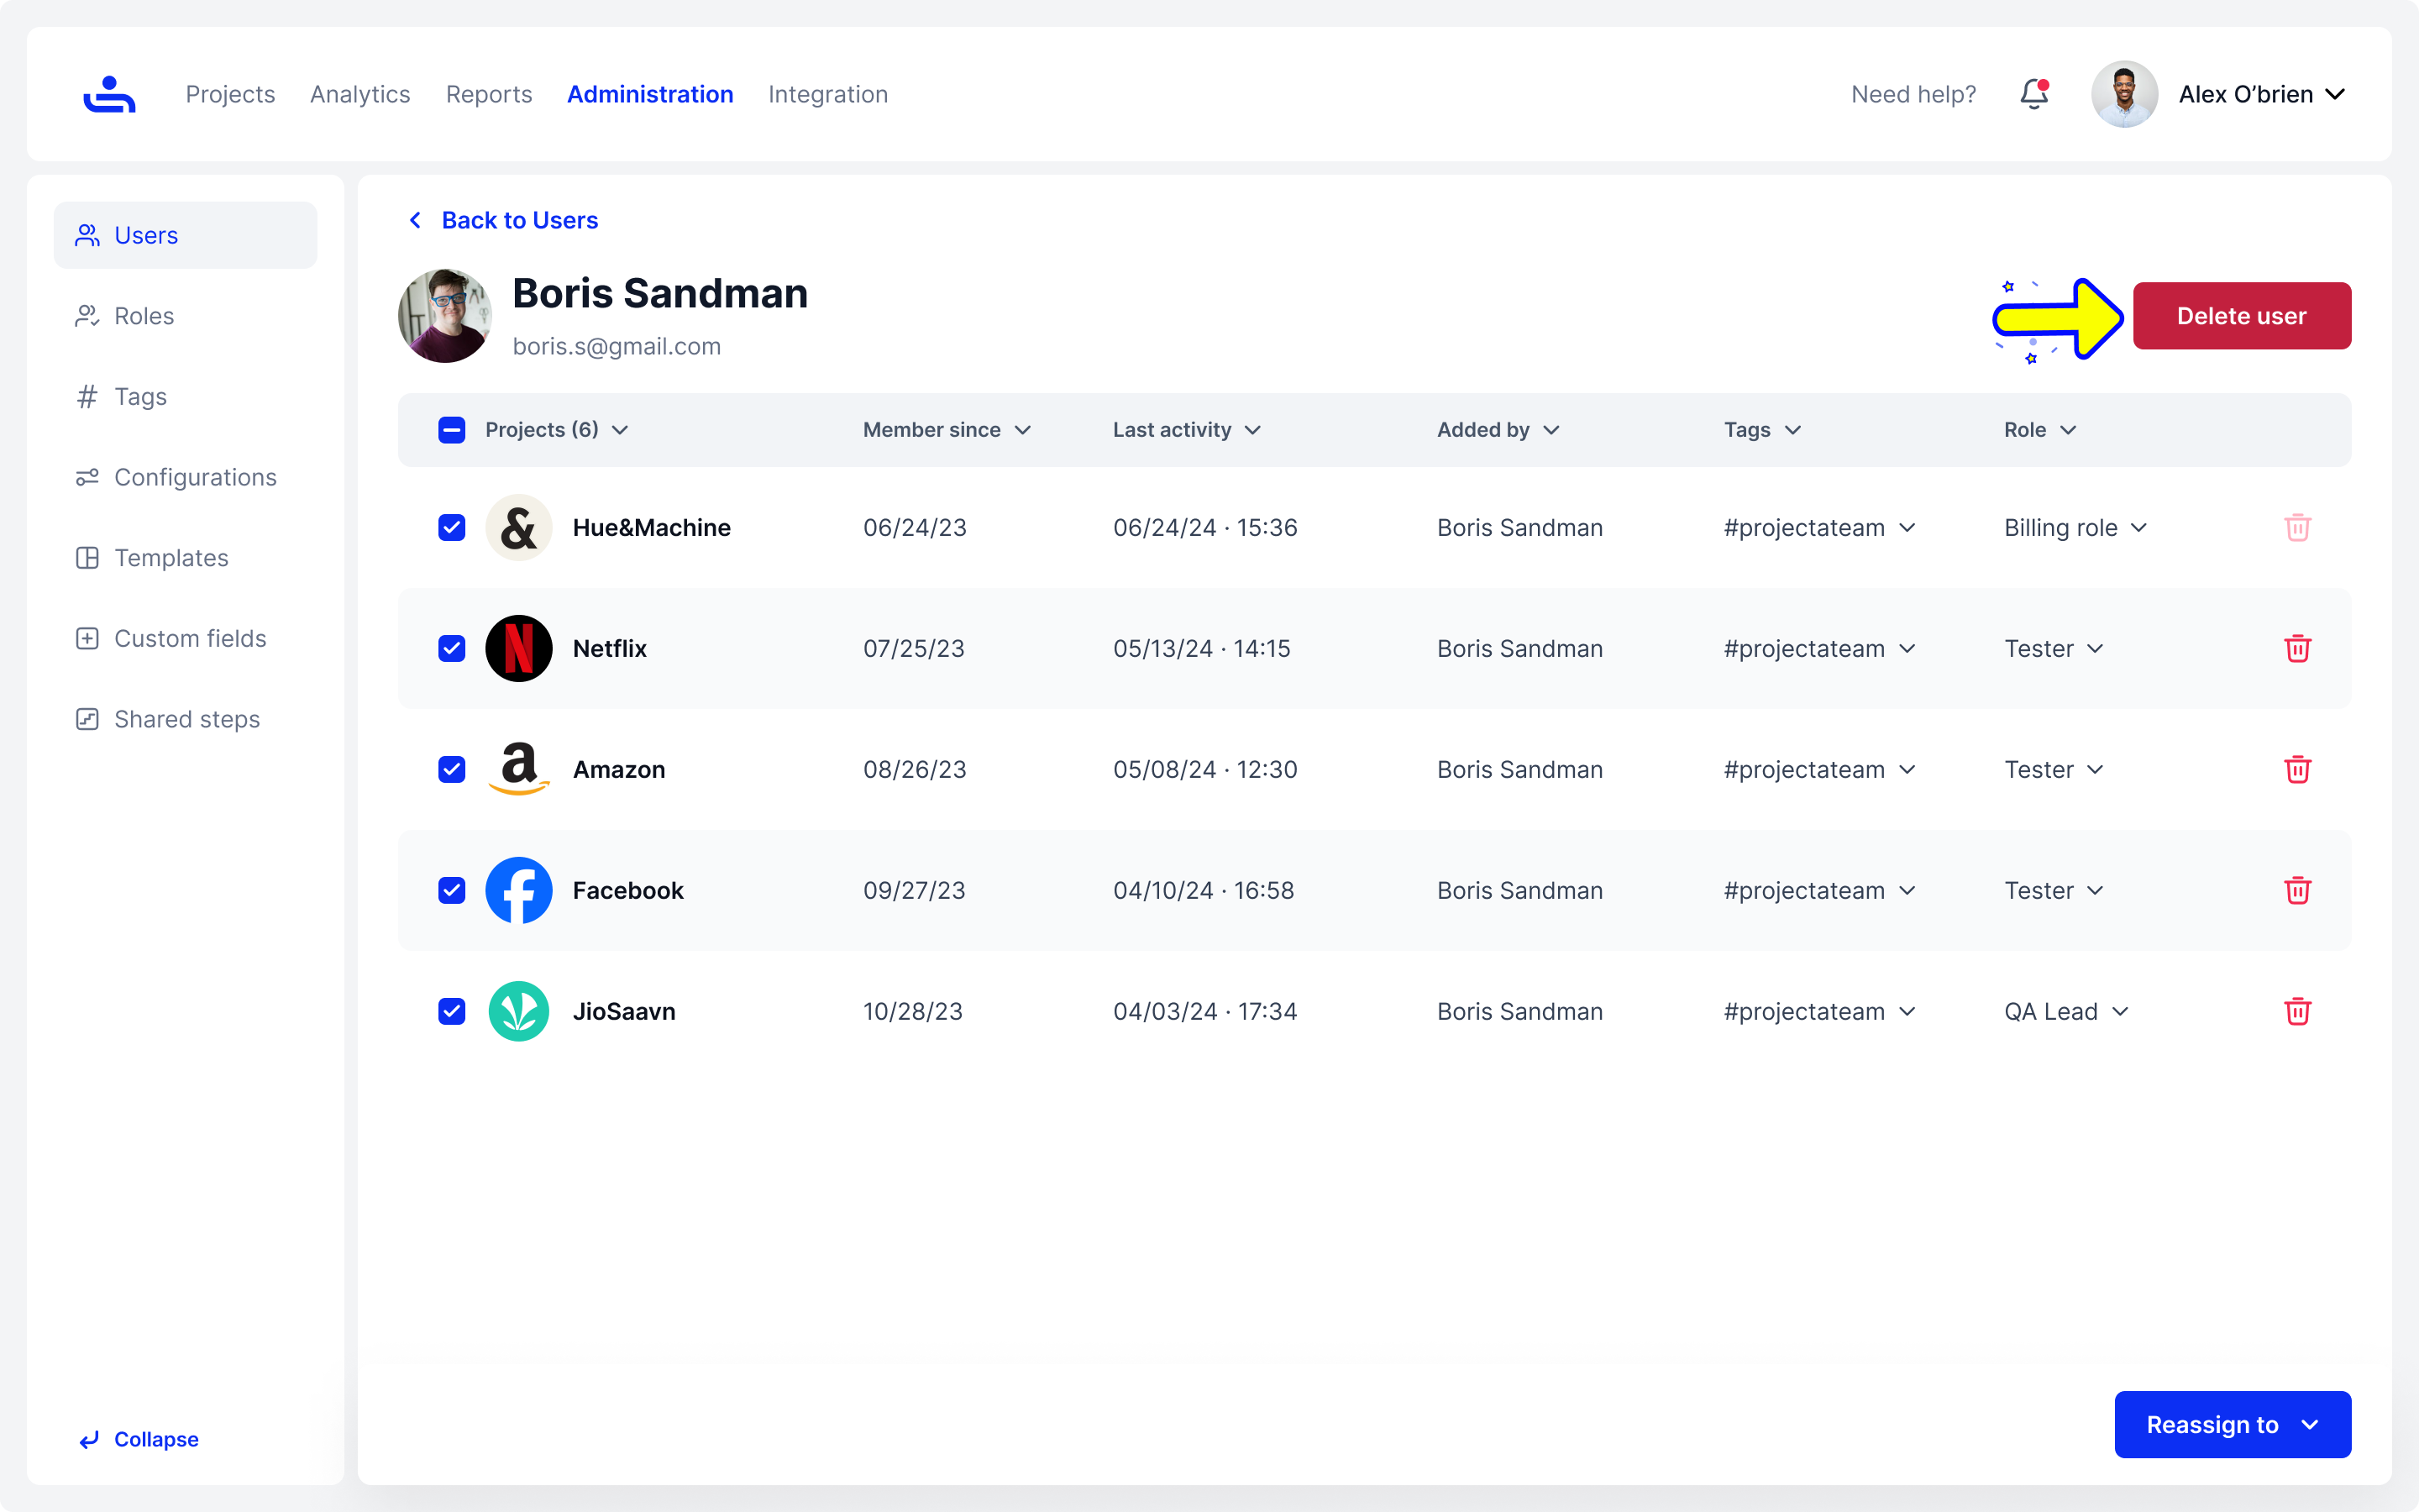Collapse the sidebar
The image size is (2419, 1512).
click(x=139, y=1439)
